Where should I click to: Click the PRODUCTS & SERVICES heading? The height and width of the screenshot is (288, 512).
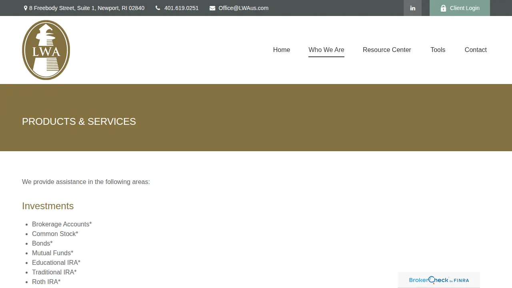click(x=79, y=122)
